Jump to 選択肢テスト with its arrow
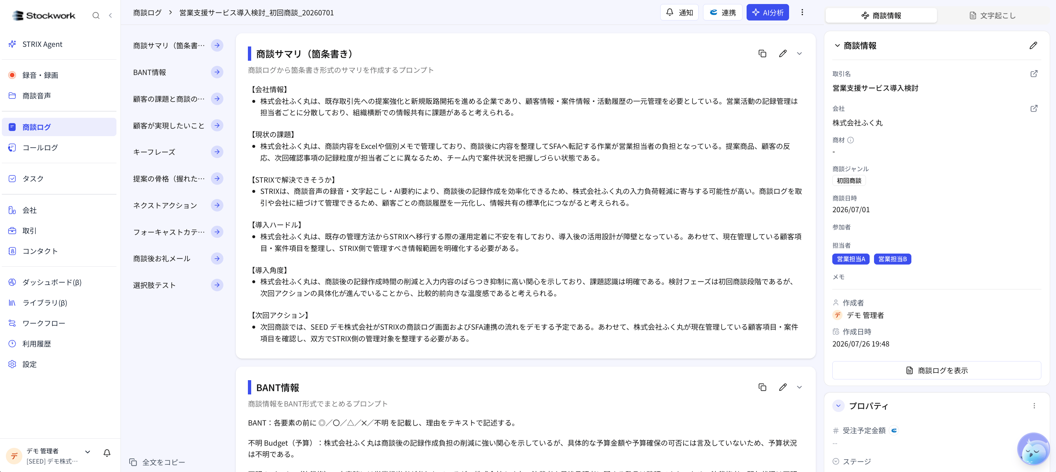The image size is (1056, 472). click(217, 285)
